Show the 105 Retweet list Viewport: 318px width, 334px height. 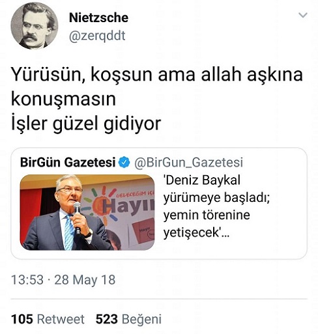48,319
